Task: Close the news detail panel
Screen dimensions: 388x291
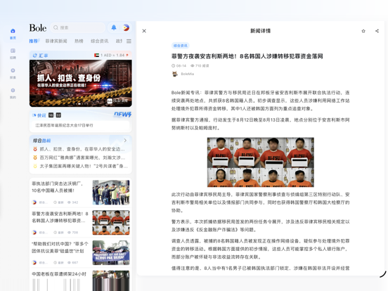Action: click(x=144, y=31)
